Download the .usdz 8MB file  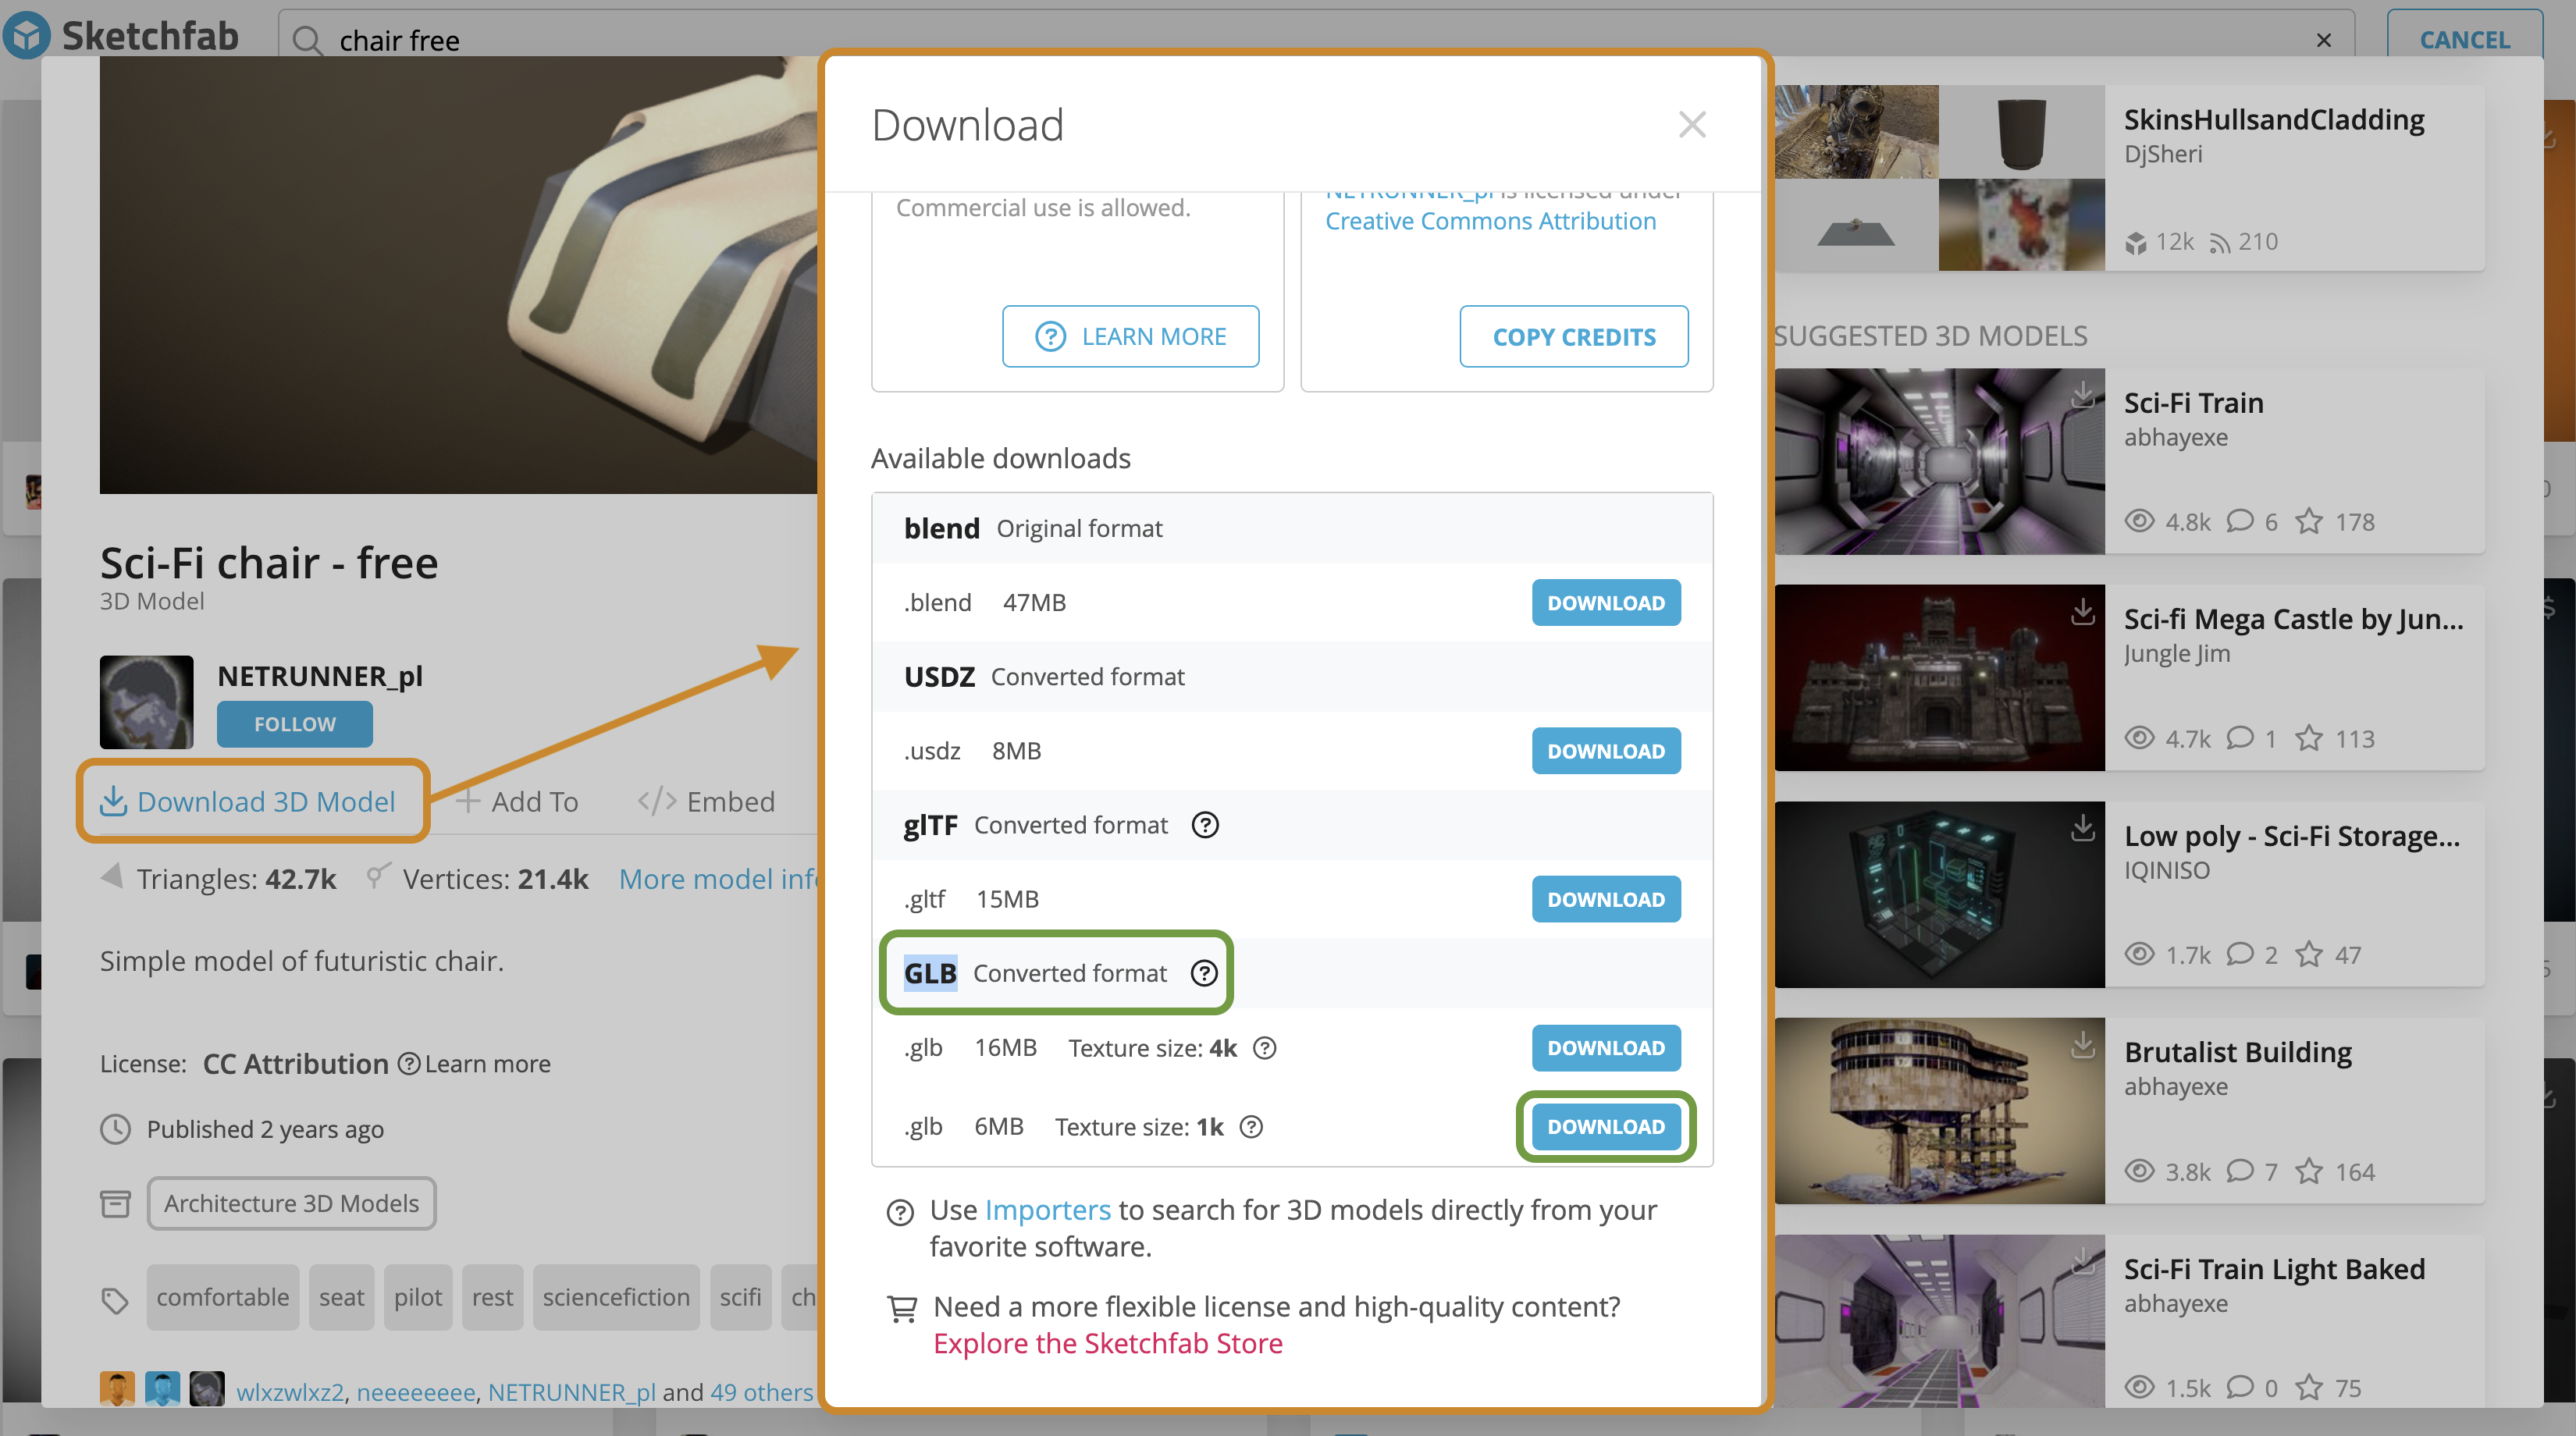[x=1606, y=750]
